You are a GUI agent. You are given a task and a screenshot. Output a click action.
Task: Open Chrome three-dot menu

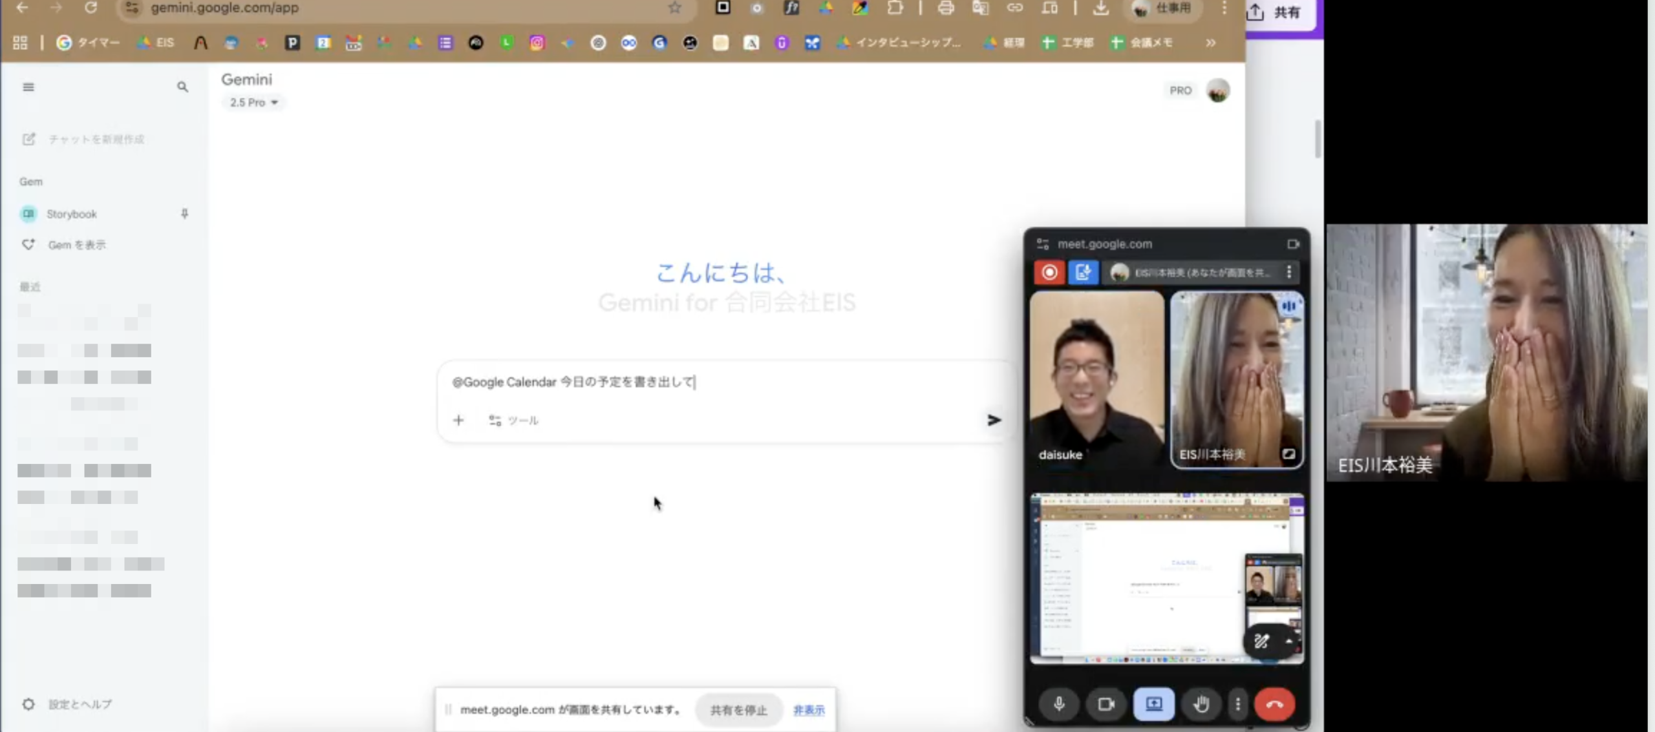[1224, 8]
